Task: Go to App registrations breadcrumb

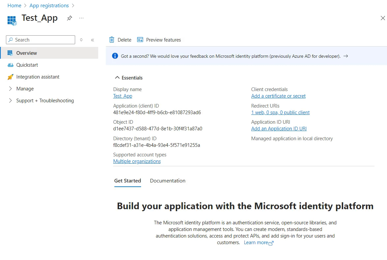Action: tap(49, 5)
